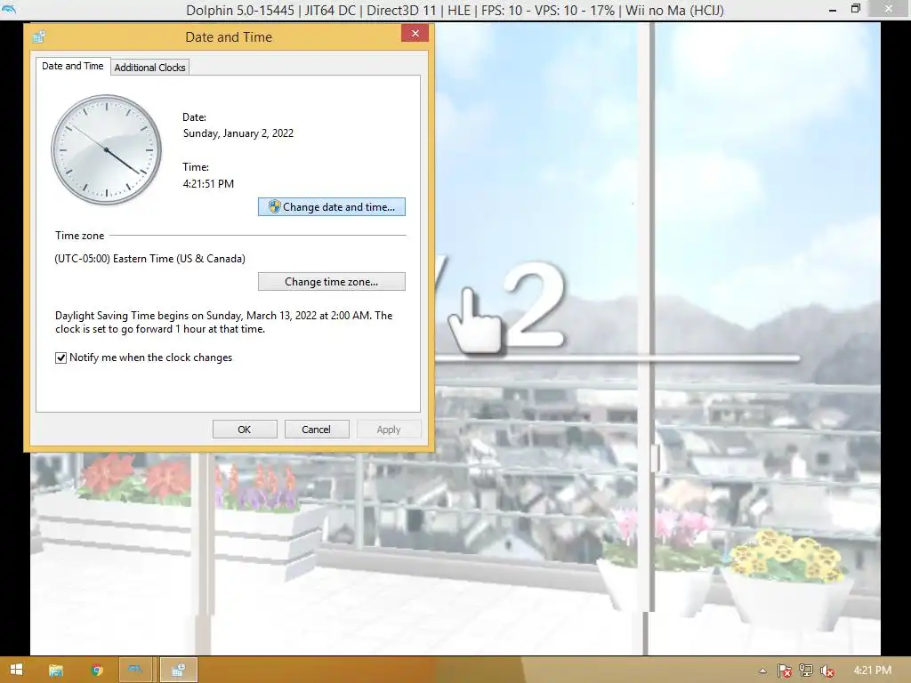Open the Change time zone dialog
Viewport: 911px width, 683px height.
click(x=331, y=282)
